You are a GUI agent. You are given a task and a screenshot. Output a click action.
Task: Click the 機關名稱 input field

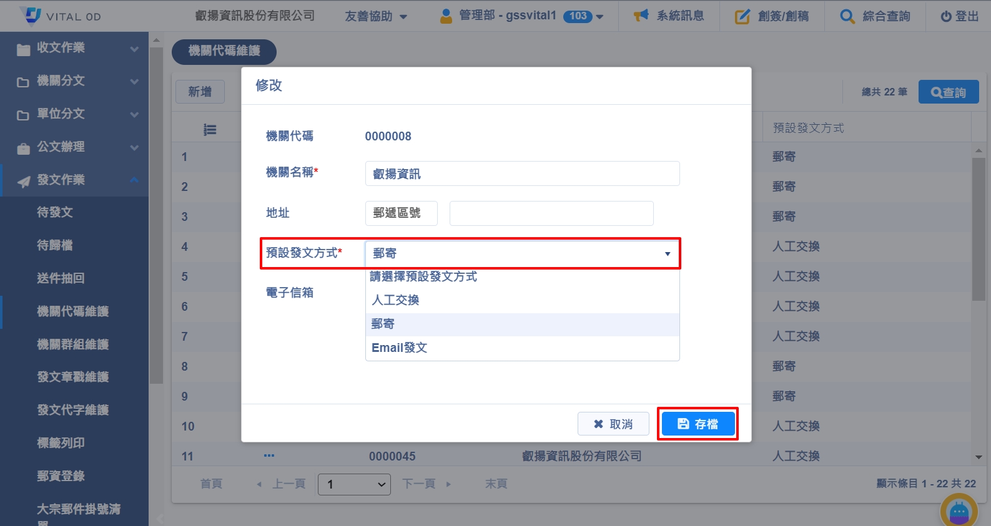click(522, 174)
